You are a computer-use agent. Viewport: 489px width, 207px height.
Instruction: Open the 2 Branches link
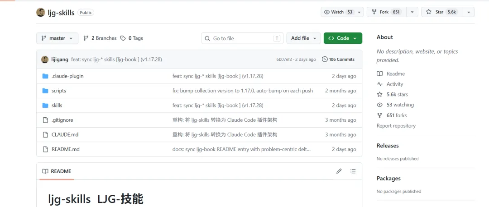100,38
